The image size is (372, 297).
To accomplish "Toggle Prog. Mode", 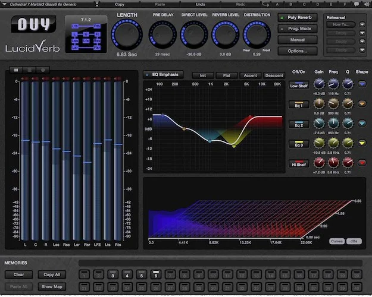I will tap(298, 29).
